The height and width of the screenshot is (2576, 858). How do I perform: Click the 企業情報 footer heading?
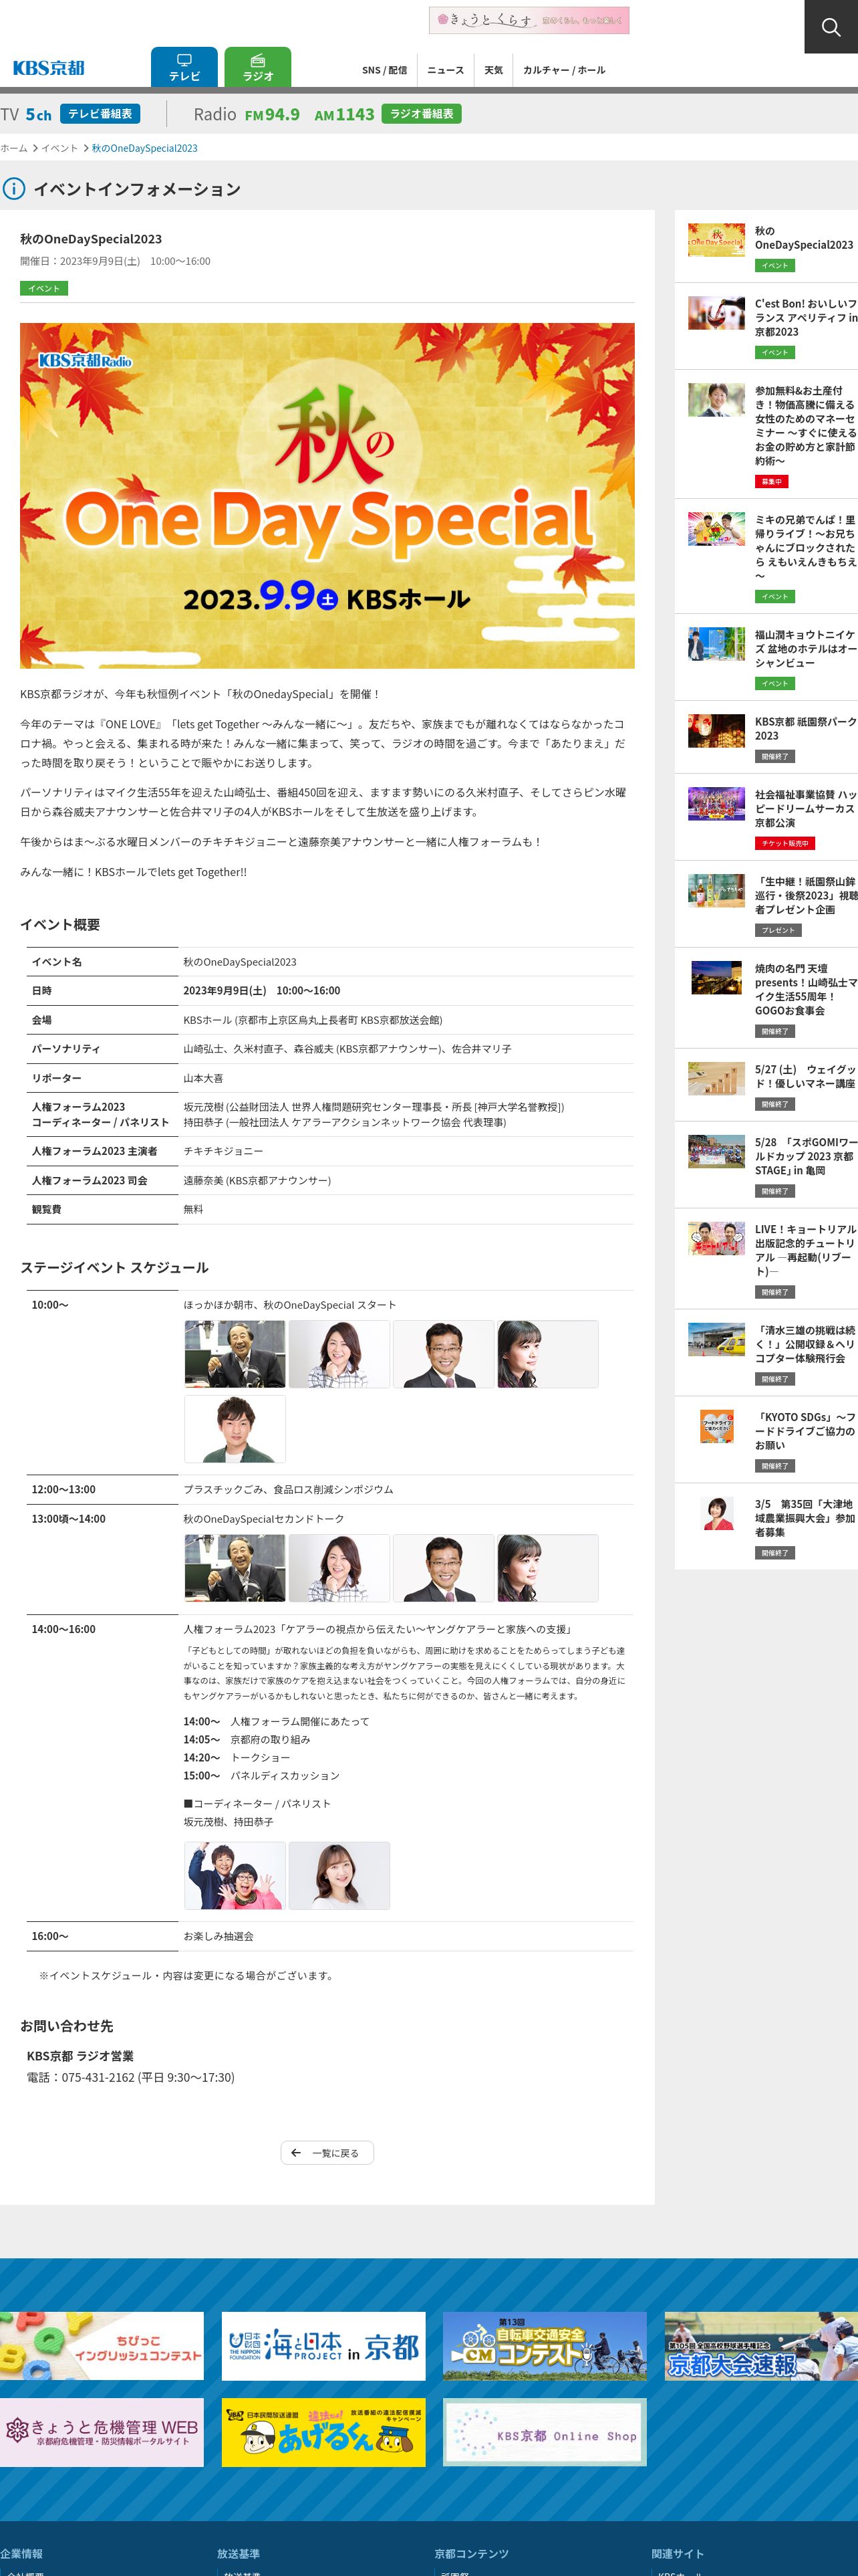point(22,2553)
